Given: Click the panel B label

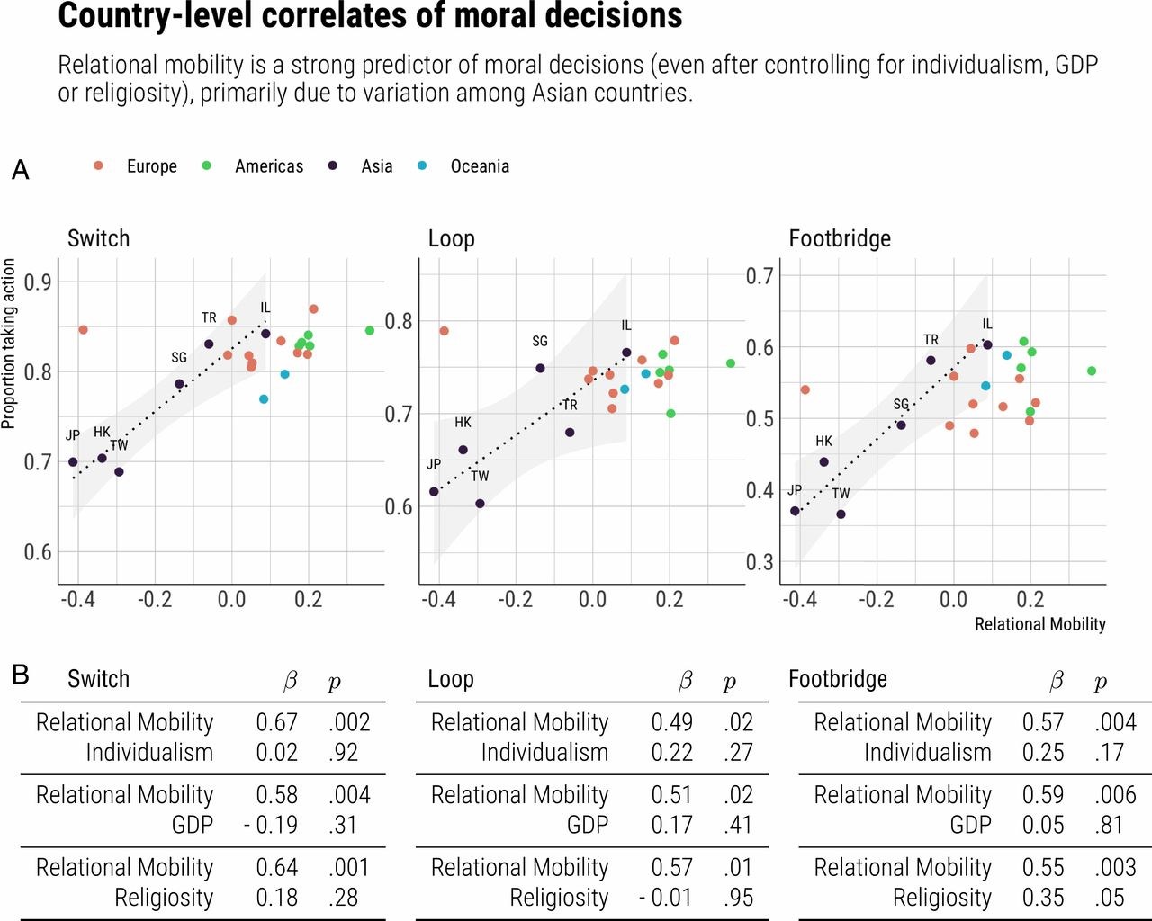Looking at the screenshot, I should coord(21,674).
